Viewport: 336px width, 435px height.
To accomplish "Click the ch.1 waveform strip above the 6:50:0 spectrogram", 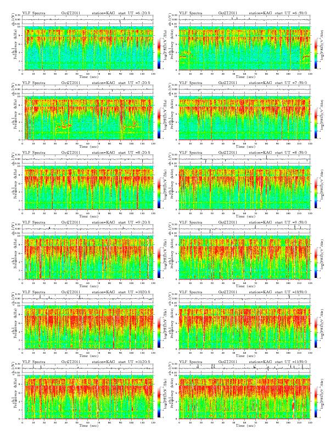I will (244, 20).
